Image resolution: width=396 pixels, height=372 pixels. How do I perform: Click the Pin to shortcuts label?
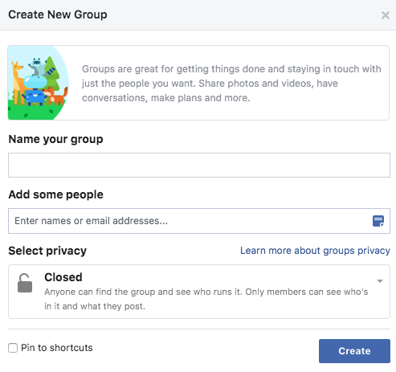pos(57,348)
